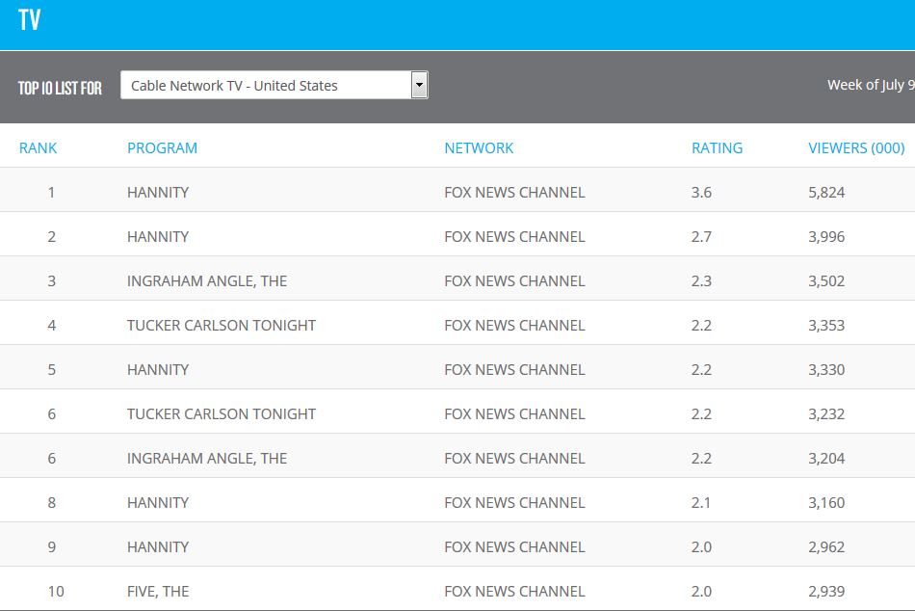Click FOX NEWS CHANNEL in the 3,330 row
Viewport: 915px width, 611px height.
(514, 370)
